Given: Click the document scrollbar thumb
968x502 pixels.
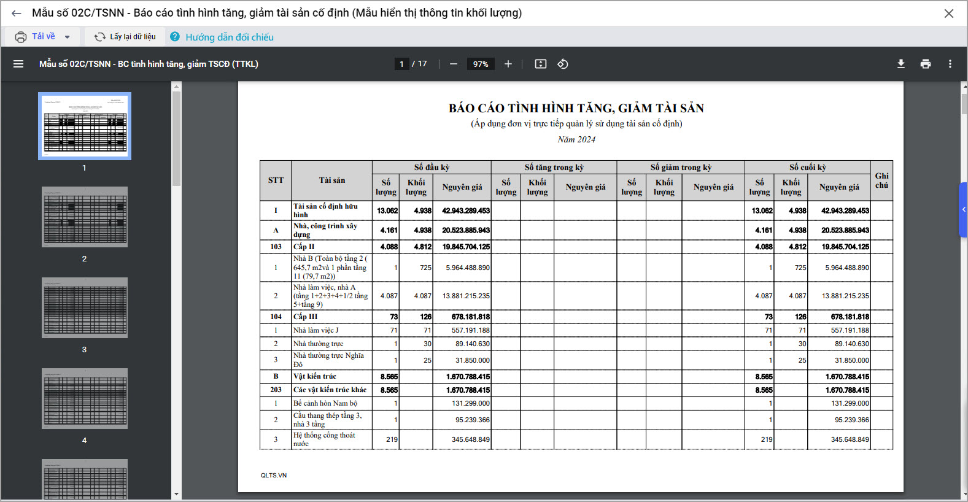Looking at the screenshot, I should pos(964,103).
